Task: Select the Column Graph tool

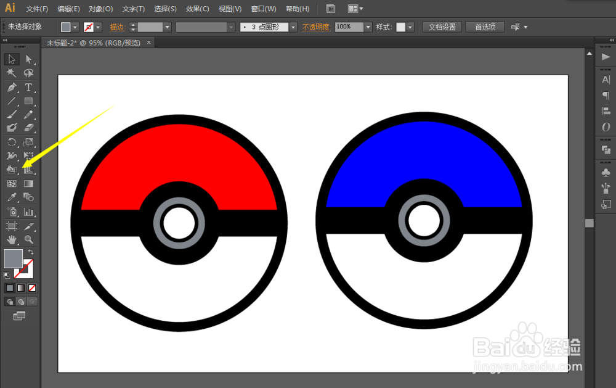Action: click(x=28, y=212)
